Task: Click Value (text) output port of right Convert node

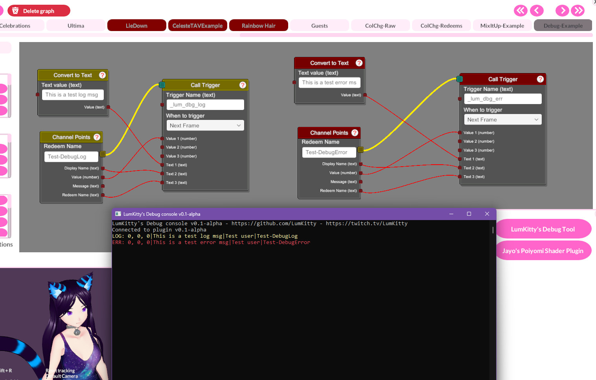Action: (x=365, y=95)
